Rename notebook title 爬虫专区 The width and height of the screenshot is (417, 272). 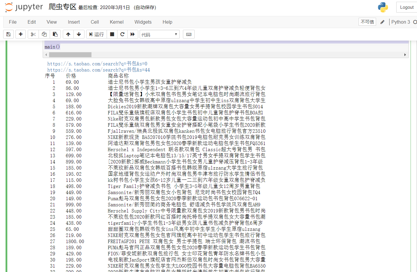(x=63, y=7)
